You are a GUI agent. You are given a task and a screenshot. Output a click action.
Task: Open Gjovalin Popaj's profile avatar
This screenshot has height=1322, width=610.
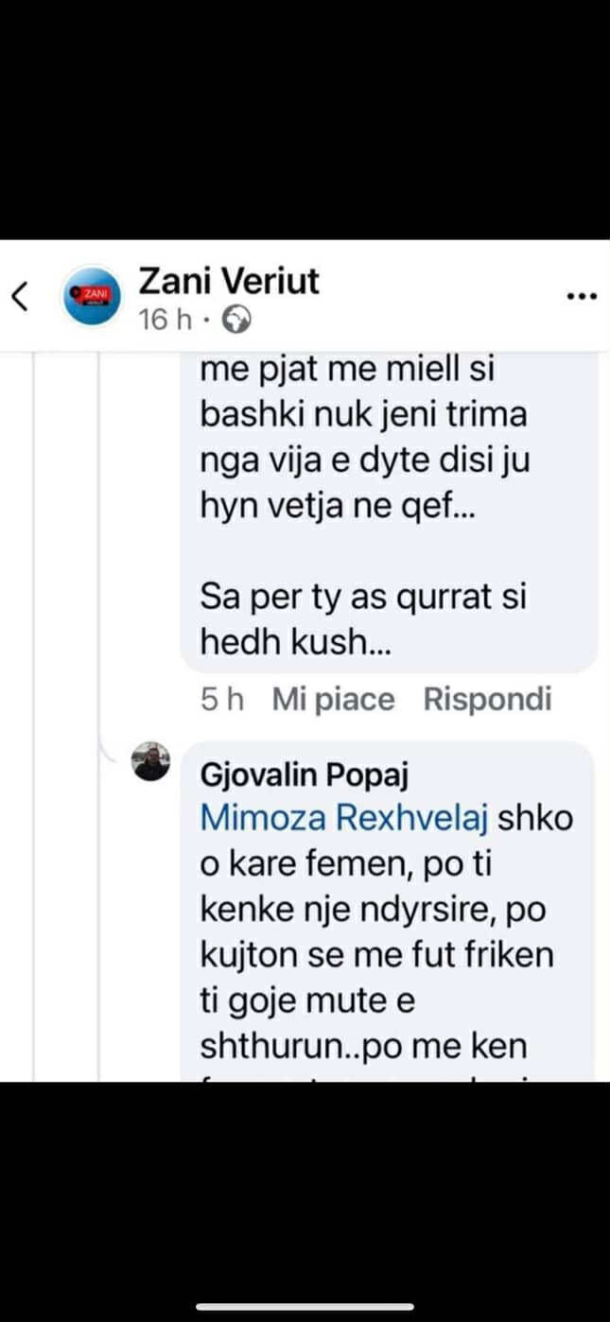tap(151, 761)
